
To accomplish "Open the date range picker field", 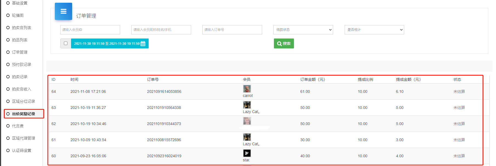I will (x=107, y=44).
